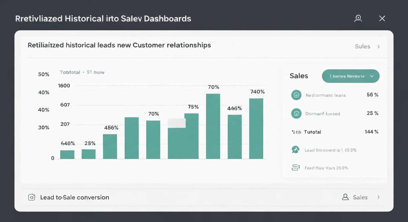Viewport: 408px width, 222px height.
Task: Select the Ned ormanc leans icon
Action: click(x=296, y=95)
